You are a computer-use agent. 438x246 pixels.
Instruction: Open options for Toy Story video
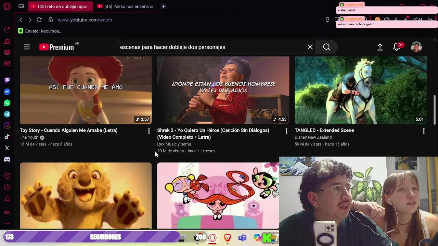(x=149, y=131)
